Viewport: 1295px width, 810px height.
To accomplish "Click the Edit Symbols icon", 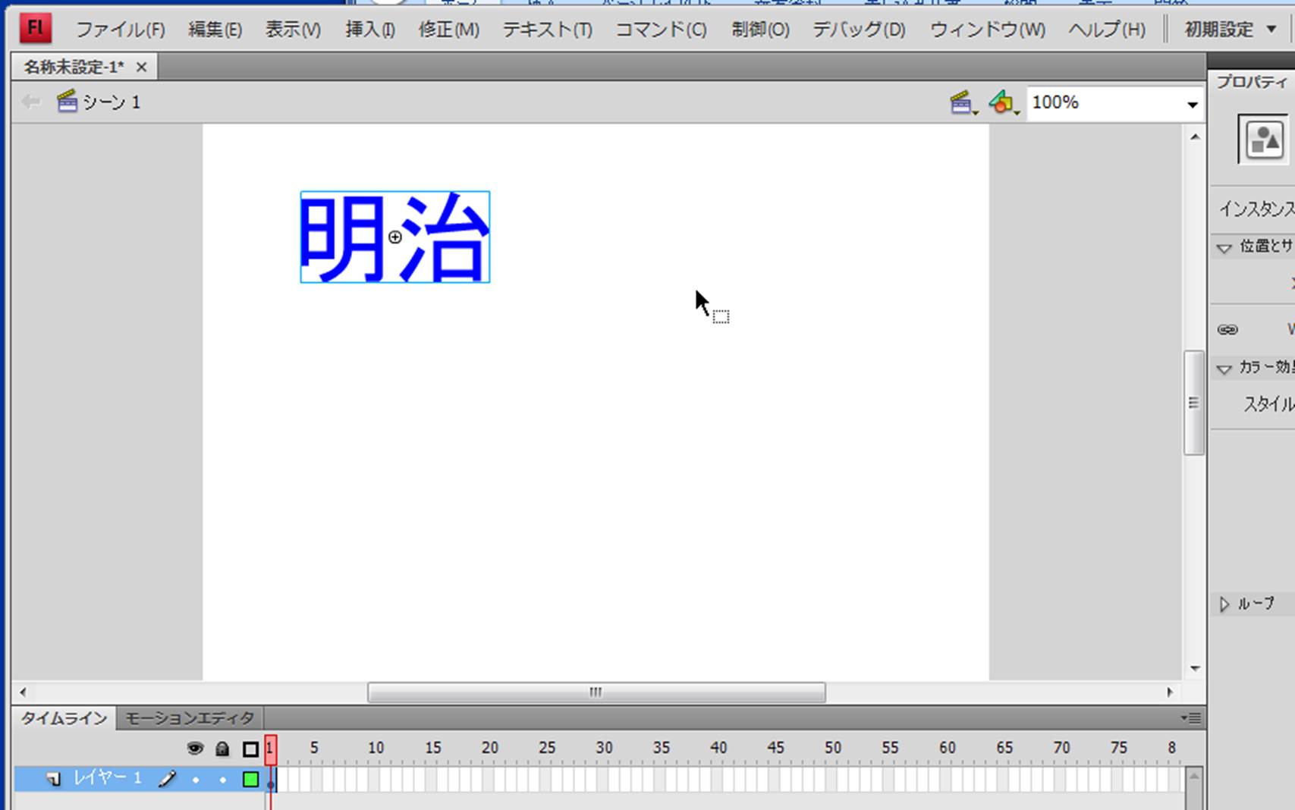I will [x=1002, y=102].
